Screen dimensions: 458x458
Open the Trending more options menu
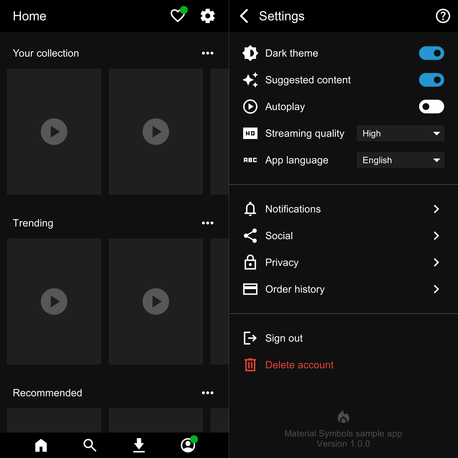pos(208,223)
